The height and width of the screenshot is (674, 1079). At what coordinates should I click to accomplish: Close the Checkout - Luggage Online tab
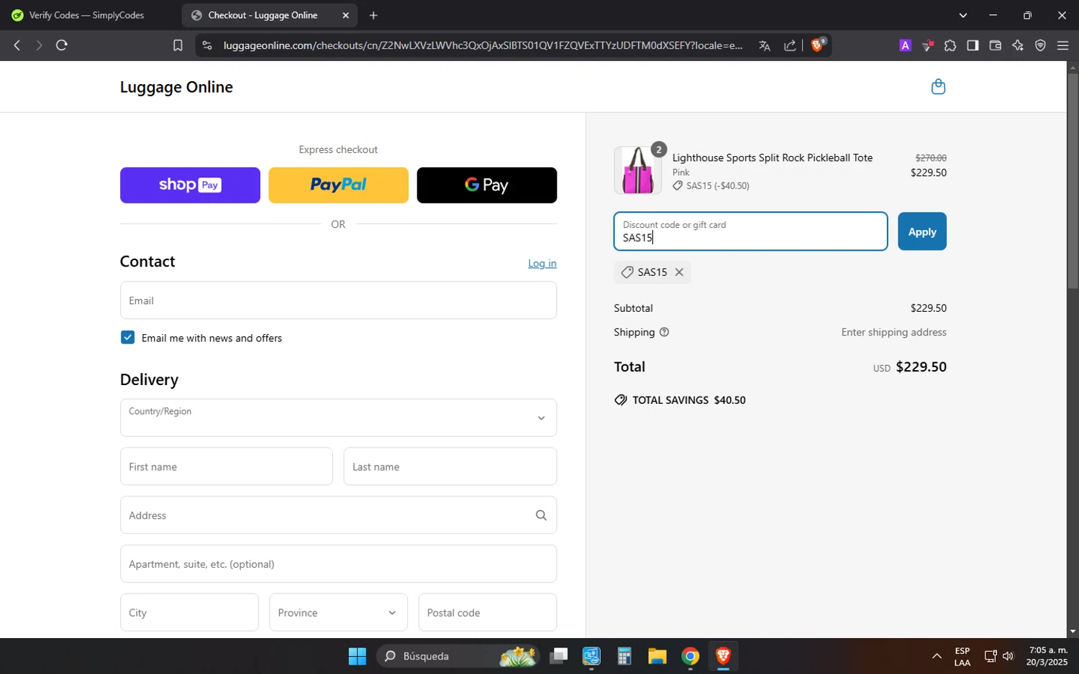[x=345, y=15]
